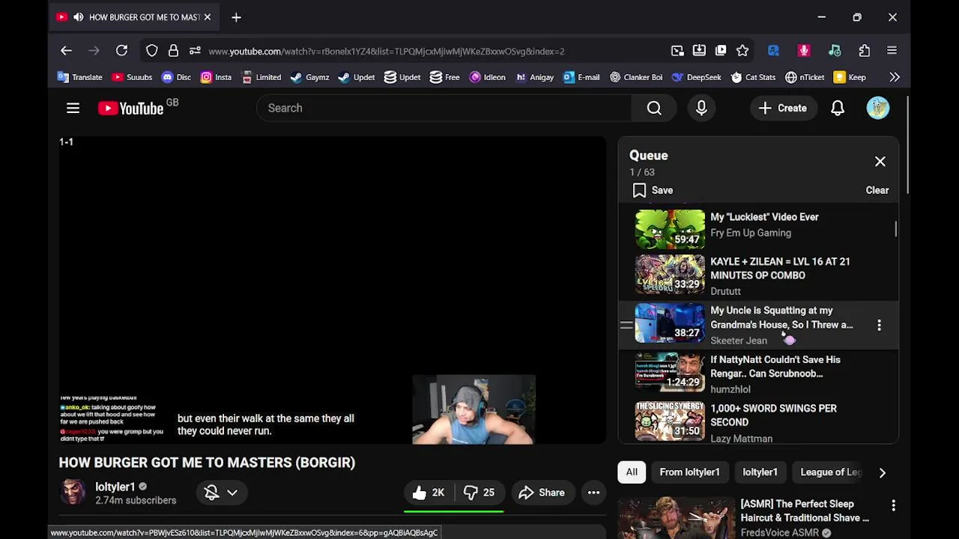Image resolution: width=959 pixels, height=539 pixels.
Task: Open the Create button
Action: tap(783, 109)
